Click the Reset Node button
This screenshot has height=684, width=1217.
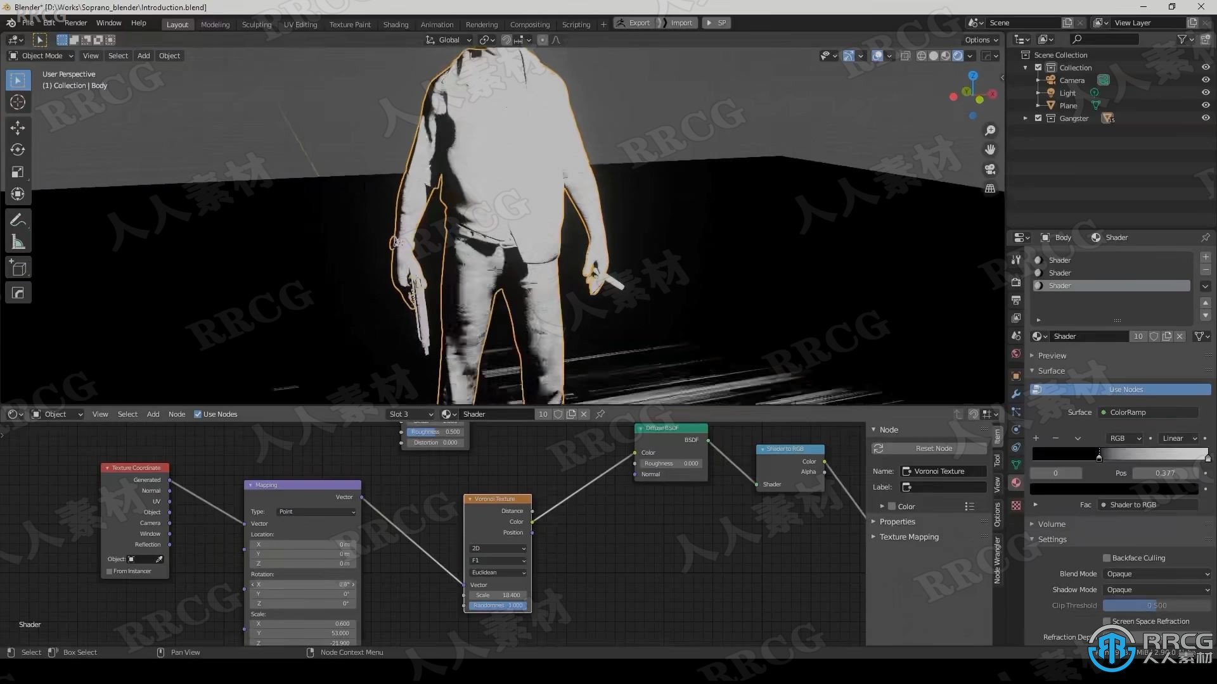tap(934, 448)
